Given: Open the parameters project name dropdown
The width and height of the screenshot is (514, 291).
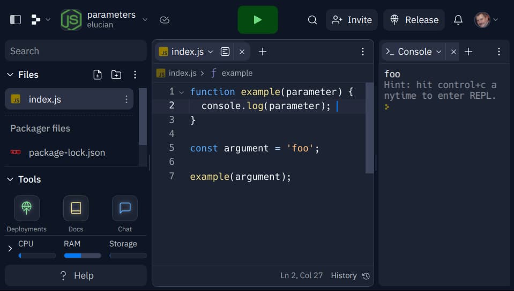Looking at the screenshot, I should (x=145, y=20).
